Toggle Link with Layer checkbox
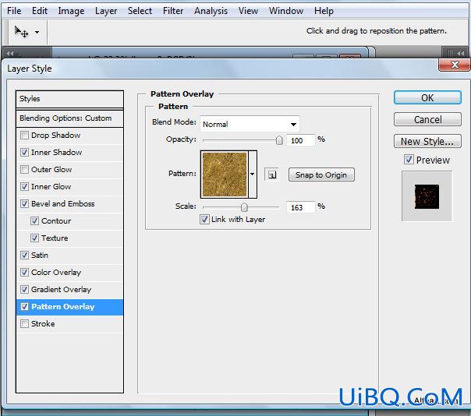The image size is (471, 416). (204, 219)
